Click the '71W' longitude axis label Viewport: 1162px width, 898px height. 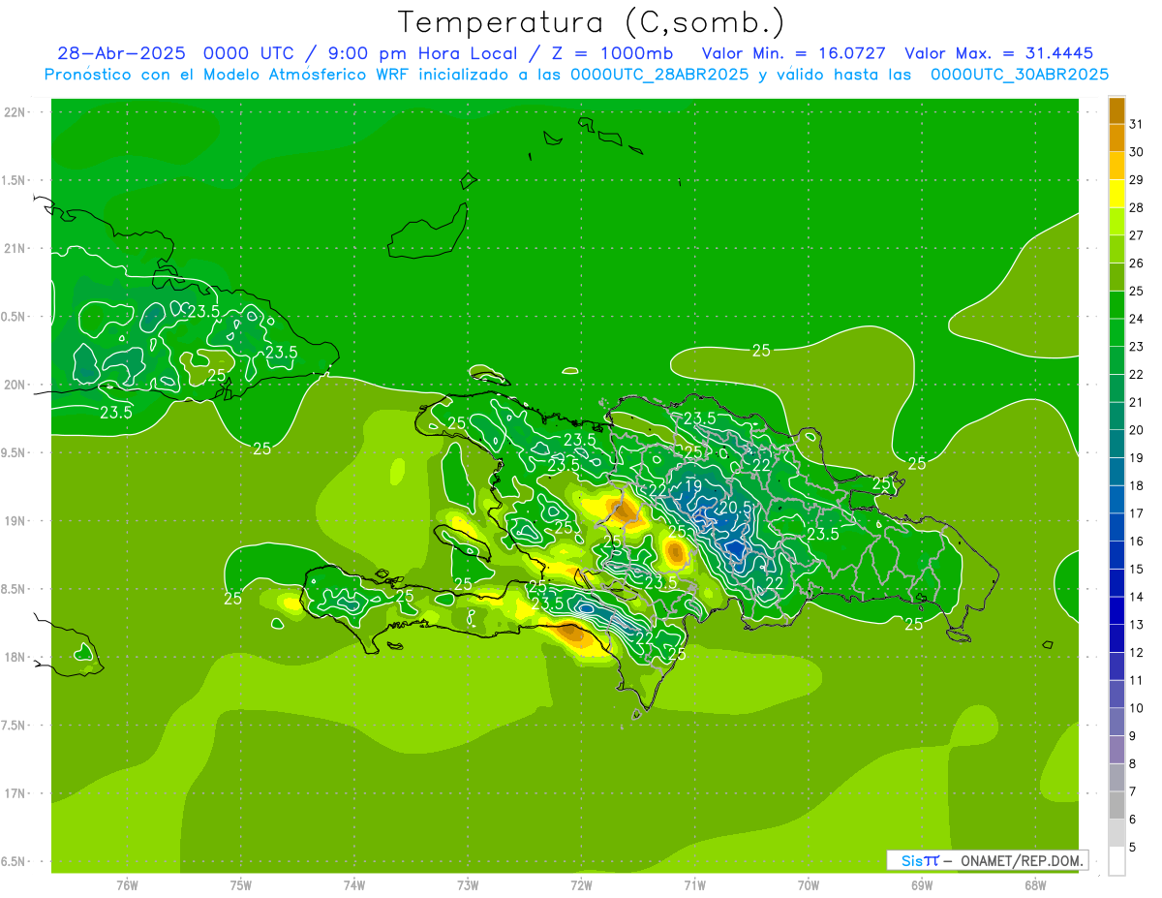click(x=694, y=885)
